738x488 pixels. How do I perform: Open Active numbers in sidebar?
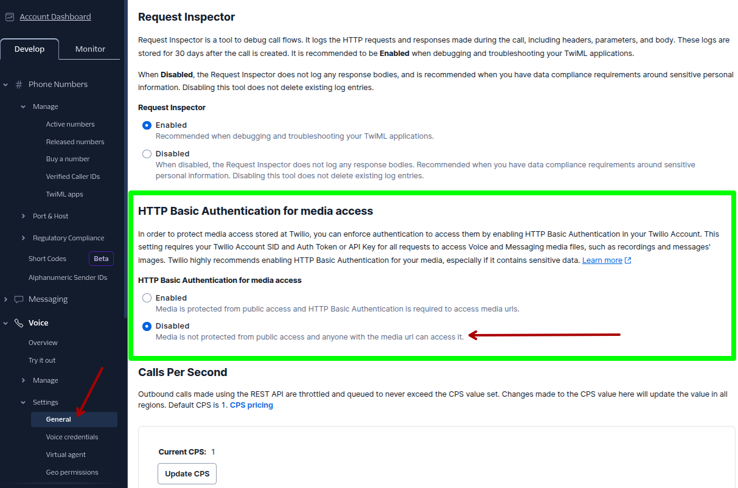[x=70, y=124]
